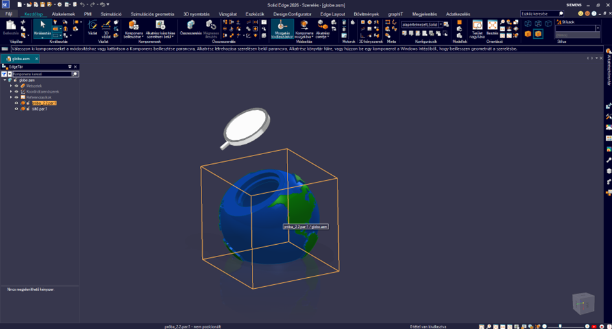Expand the Metszetek tree node

[x=11, y=85]
